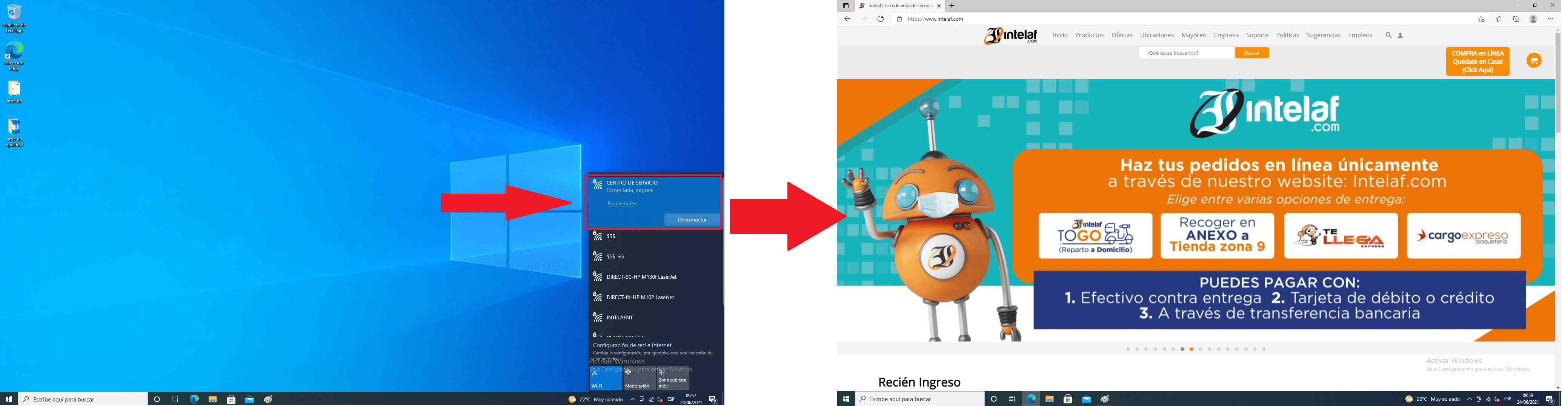The height and width of the screenshot is (406, 1562).
Task: Open Start menu on the left desktop taskbar
Action: (9, 399)
